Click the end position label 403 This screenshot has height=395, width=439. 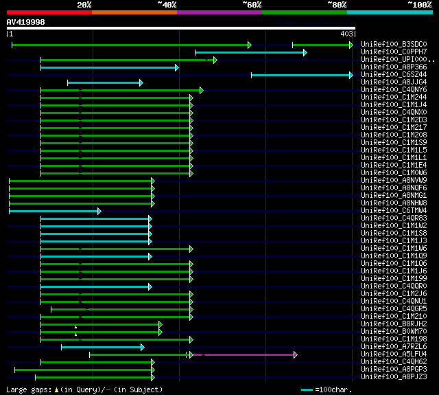[346, 34]
